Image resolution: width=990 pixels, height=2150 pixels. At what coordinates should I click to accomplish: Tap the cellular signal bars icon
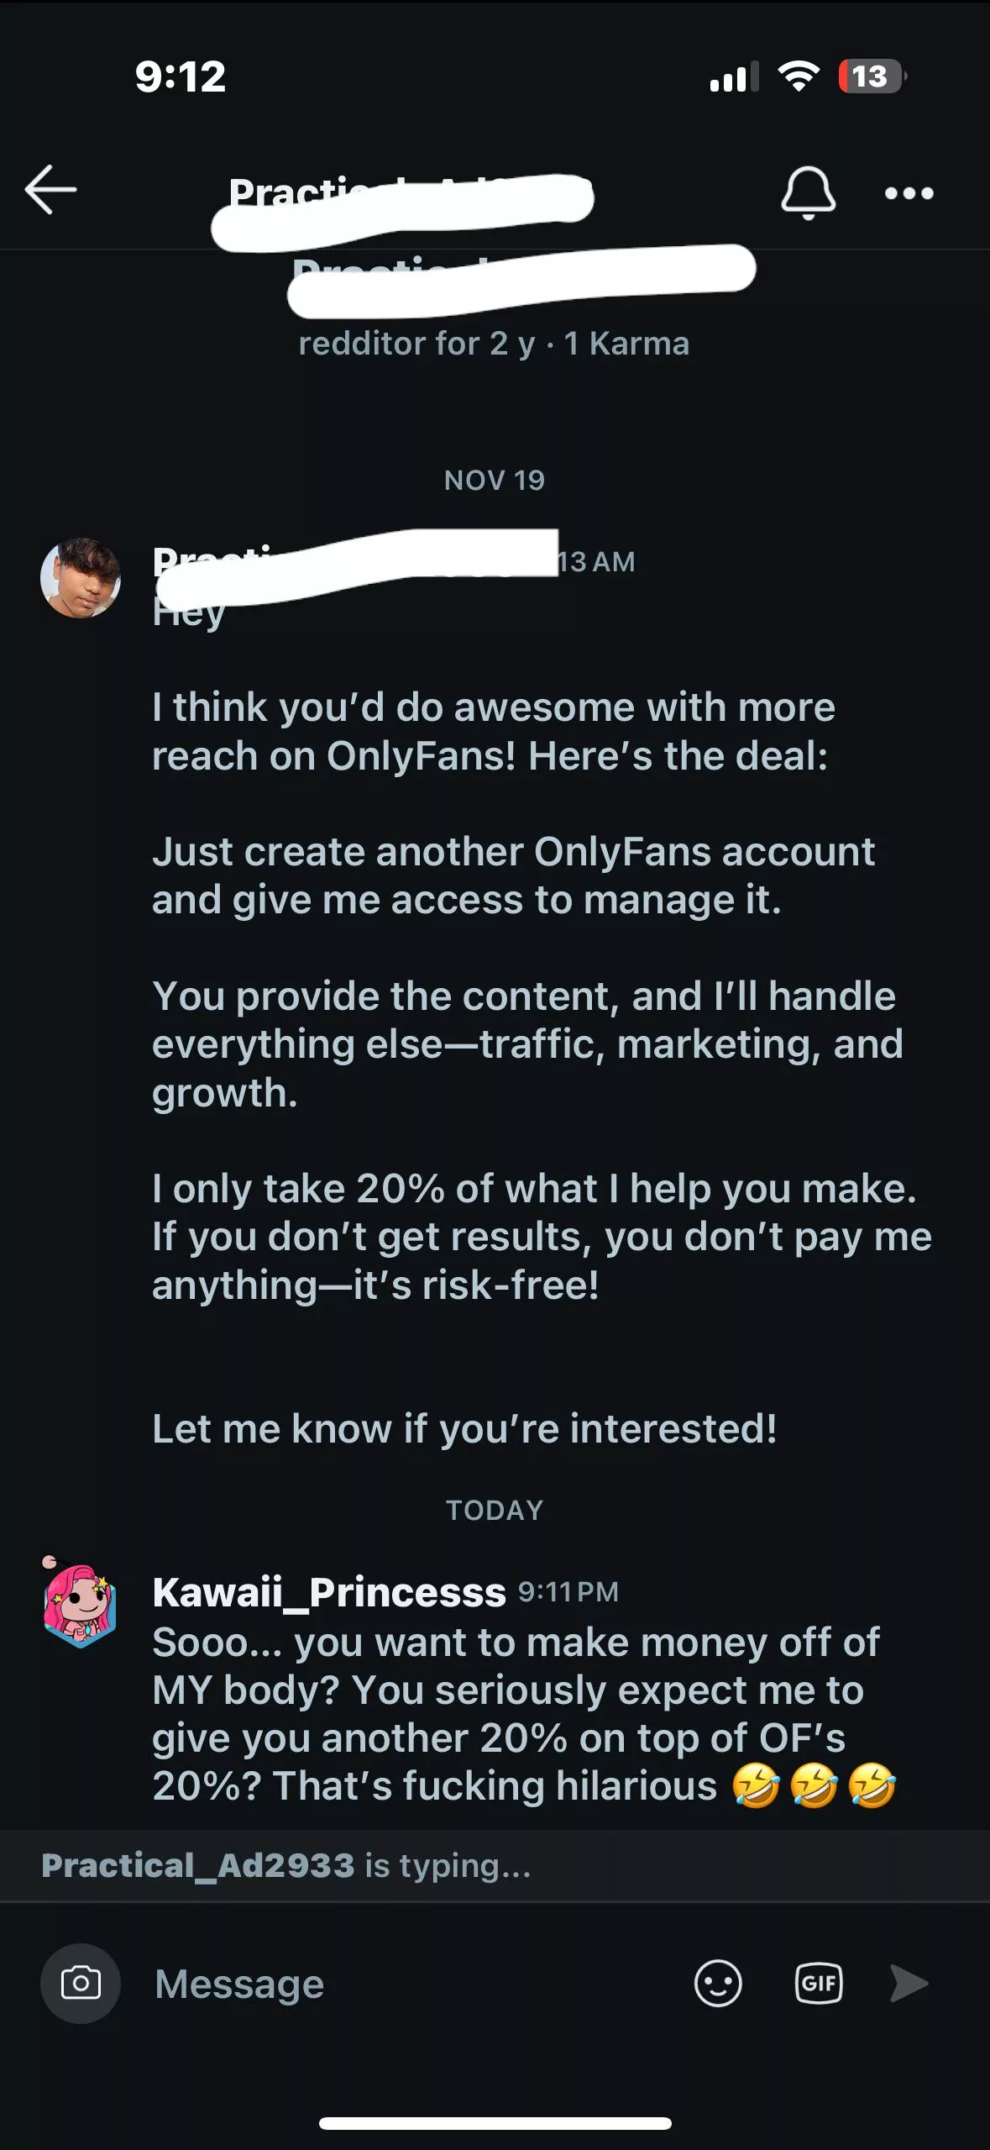(x=733, y=76)
